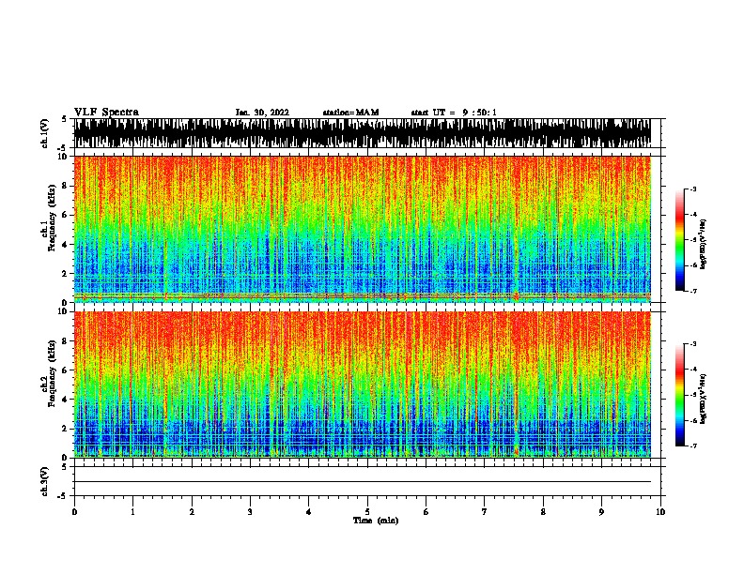Click the ch.1(V) waveform panel at top
This screenshot has width=744, height=574.
(363, 133)
